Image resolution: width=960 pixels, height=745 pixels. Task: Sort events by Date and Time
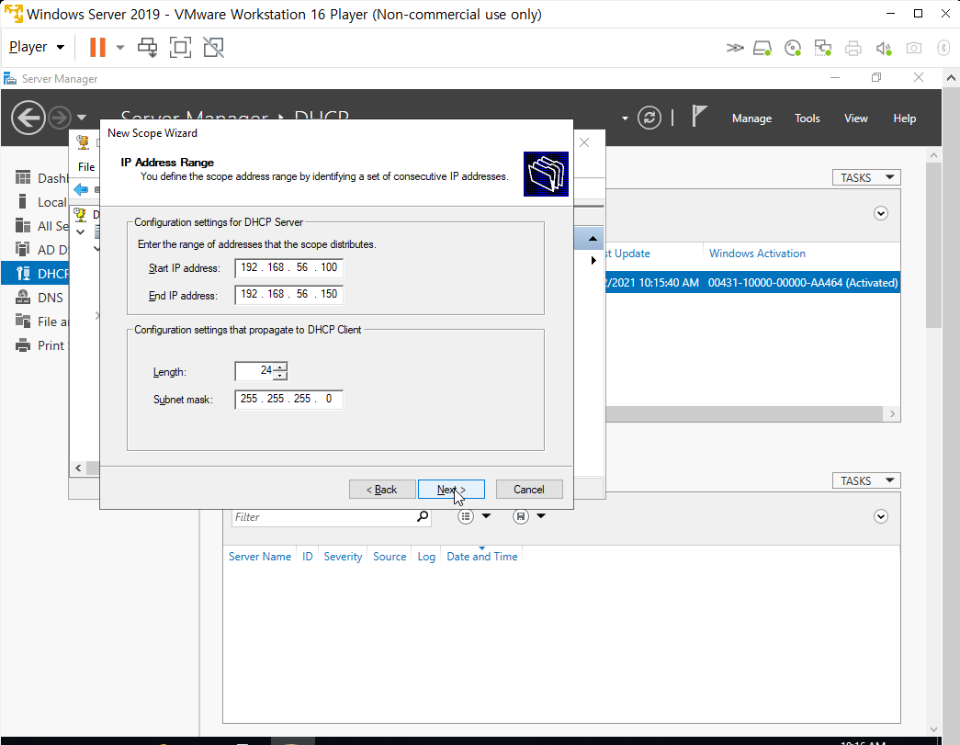coord(481,557)
